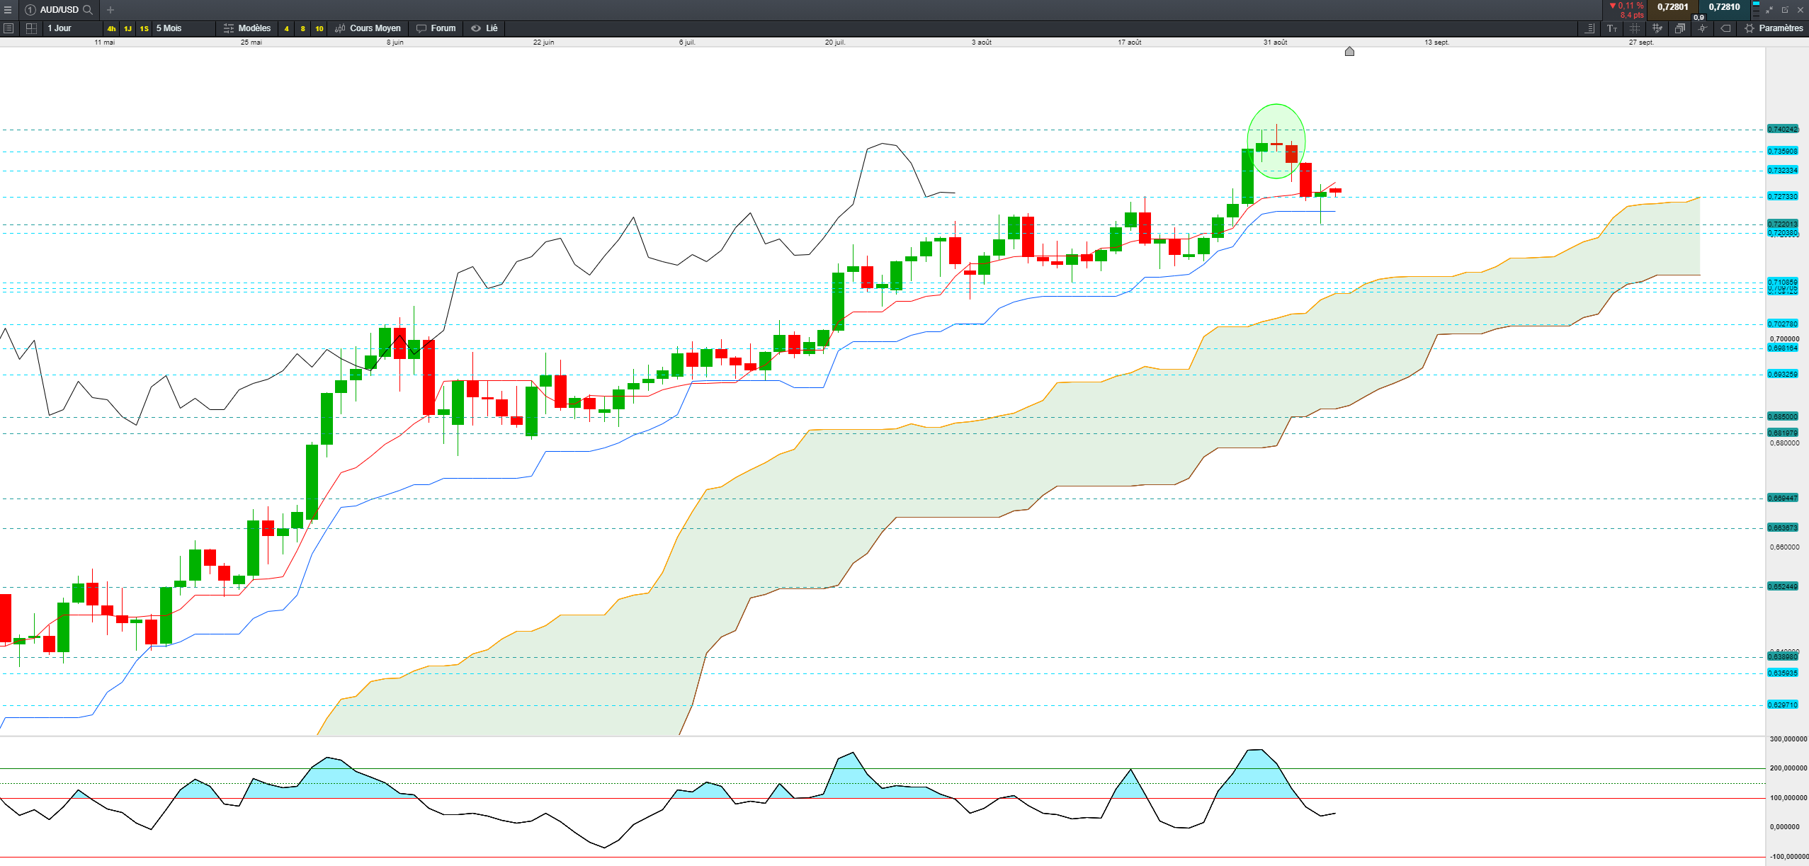
Task: Open the Forum link
Action: pos(436,28)
